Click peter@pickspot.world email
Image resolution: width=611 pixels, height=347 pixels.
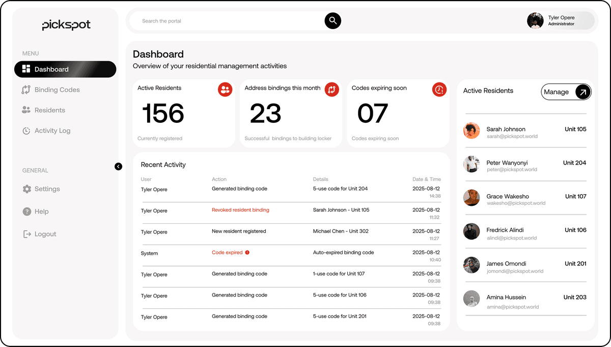click(512, 170)
